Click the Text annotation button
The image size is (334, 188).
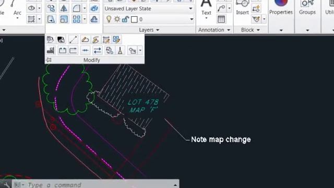tap(206, 8)
